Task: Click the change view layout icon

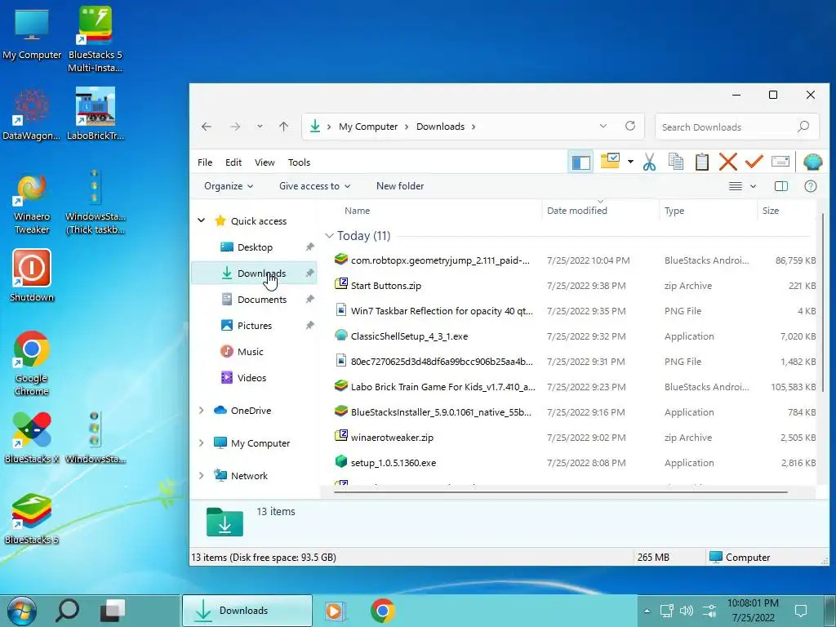Action: [x=736, y=186]
